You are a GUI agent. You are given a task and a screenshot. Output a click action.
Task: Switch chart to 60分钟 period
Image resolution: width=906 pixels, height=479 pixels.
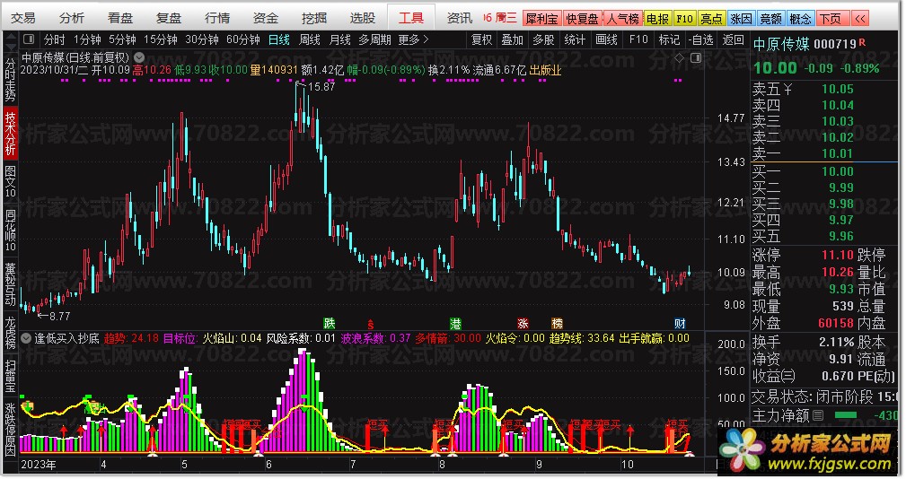coord(243,39)
